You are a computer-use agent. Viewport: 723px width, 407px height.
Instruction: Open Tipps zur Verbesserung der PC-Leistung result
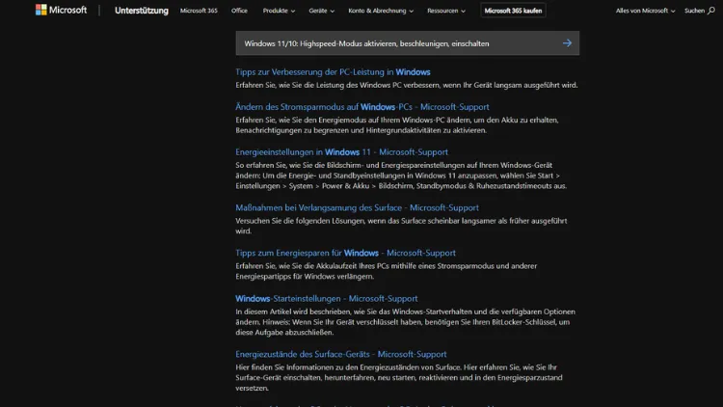[333, 72]
